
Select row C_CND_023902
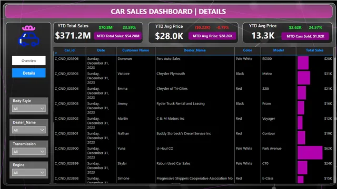[x=193, y=123]
